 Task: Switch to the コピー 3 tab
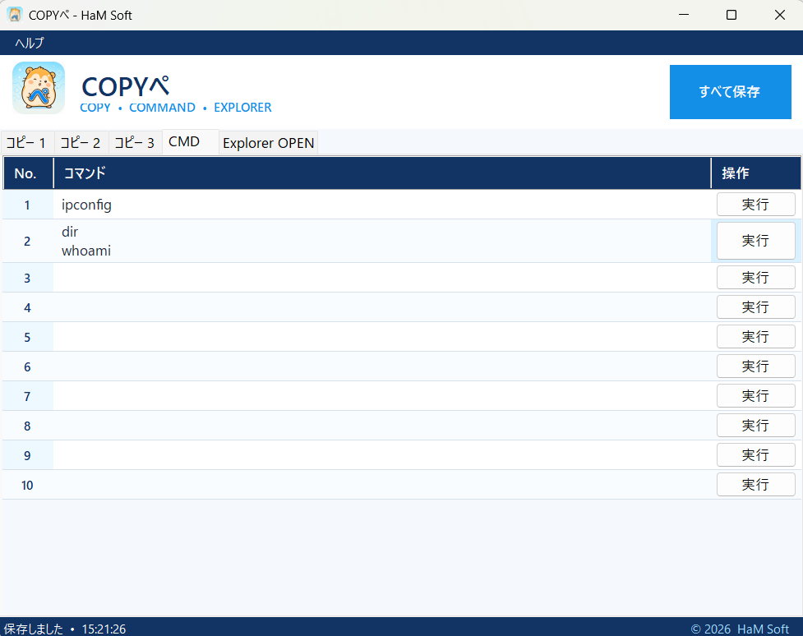click(x=135, y=142)
